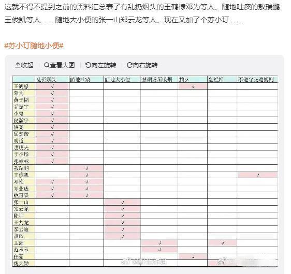291x274 pixels.
Task: Select the 王俊凯 name cell
Action: point(24,175)
